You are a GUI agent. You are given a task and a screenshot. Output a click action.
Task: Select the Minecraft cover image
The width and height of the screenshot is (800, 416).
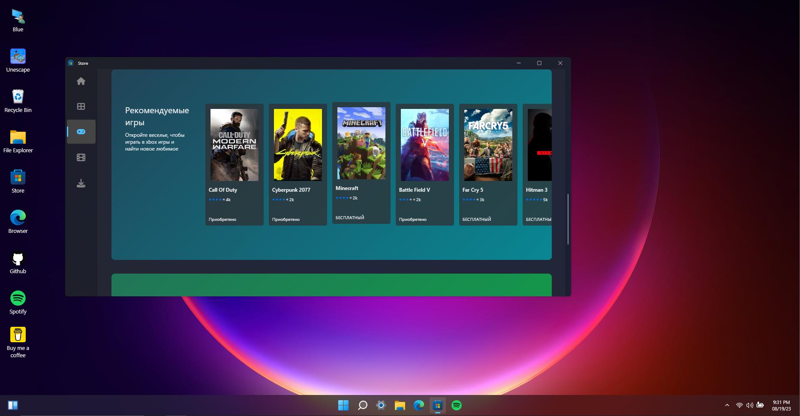click(x=361, y=143)
